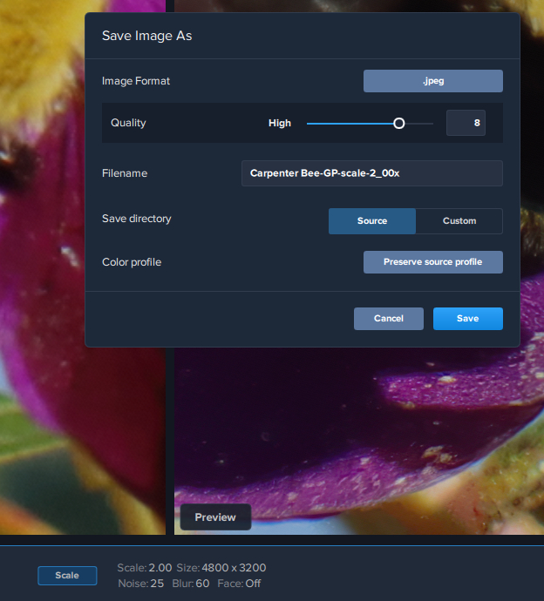Select Source as the save directory
Image resolution: width=544 pixels, height=601 pixels.
(x=372, y=221)
